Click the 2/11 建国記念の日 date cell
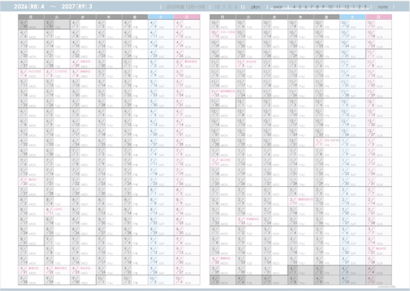410x291 pixels. tap(300, 201)
